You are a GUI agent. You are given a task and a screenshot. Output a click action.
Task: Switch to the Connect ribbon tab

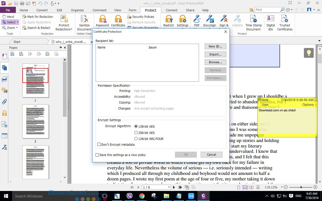click(171, 10)
